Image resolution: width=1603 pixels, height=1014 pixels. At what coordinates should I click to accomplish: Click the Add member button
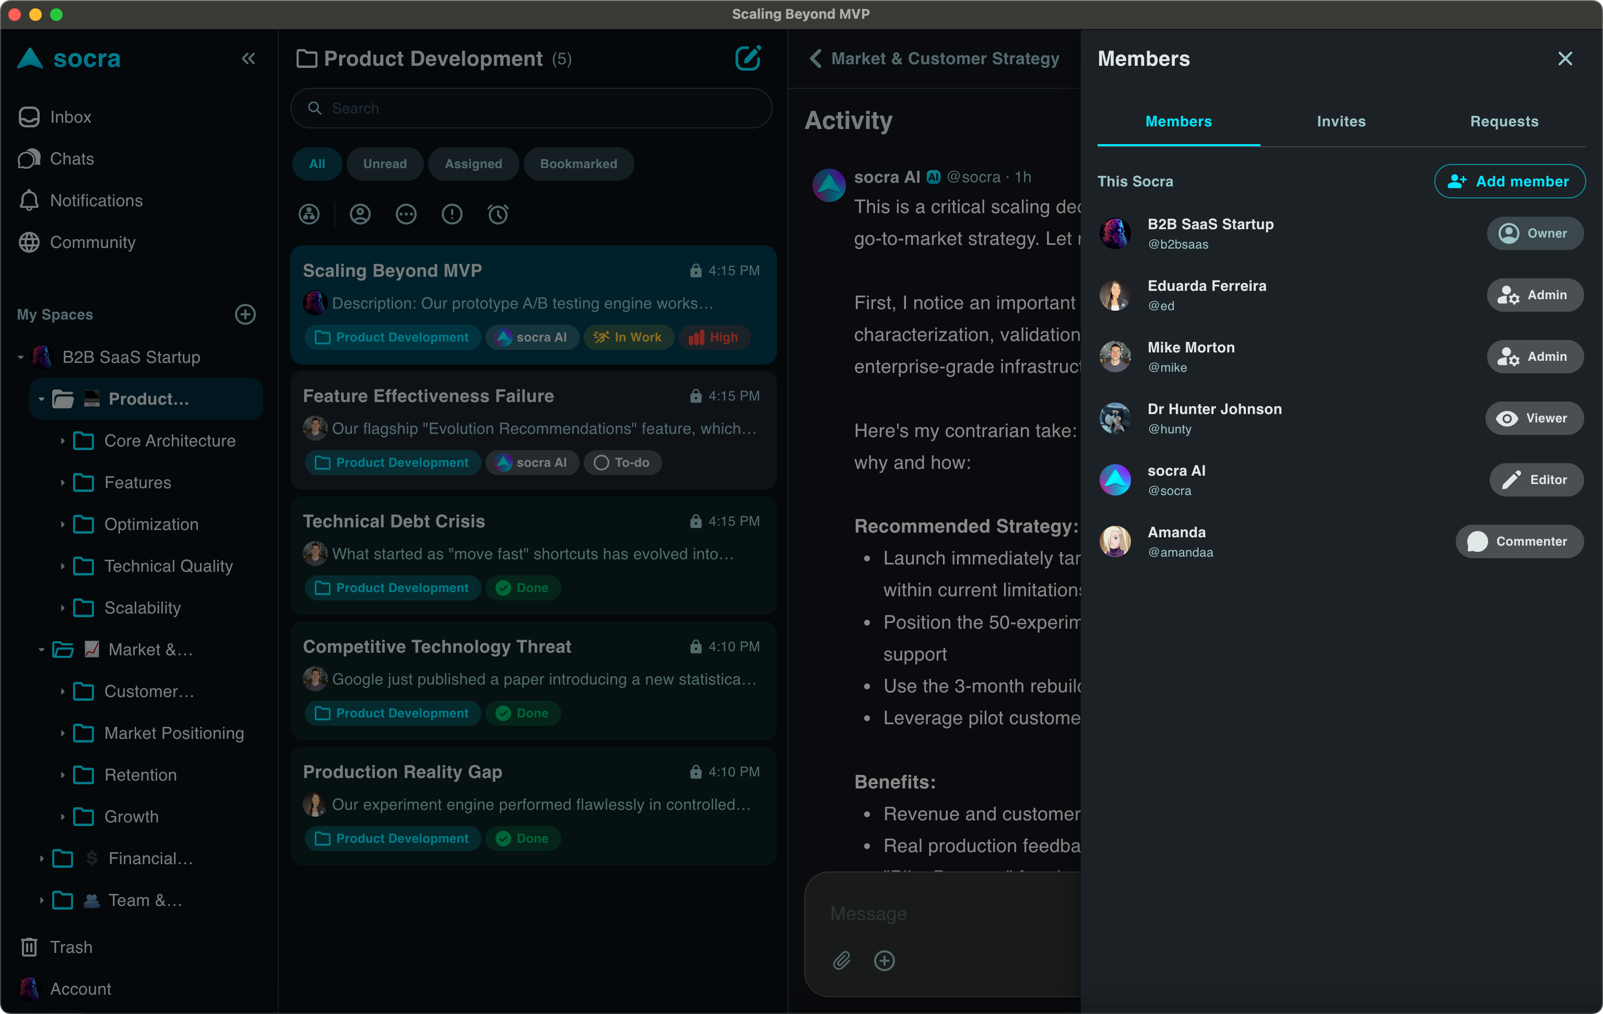click(x=1510, y=181)
